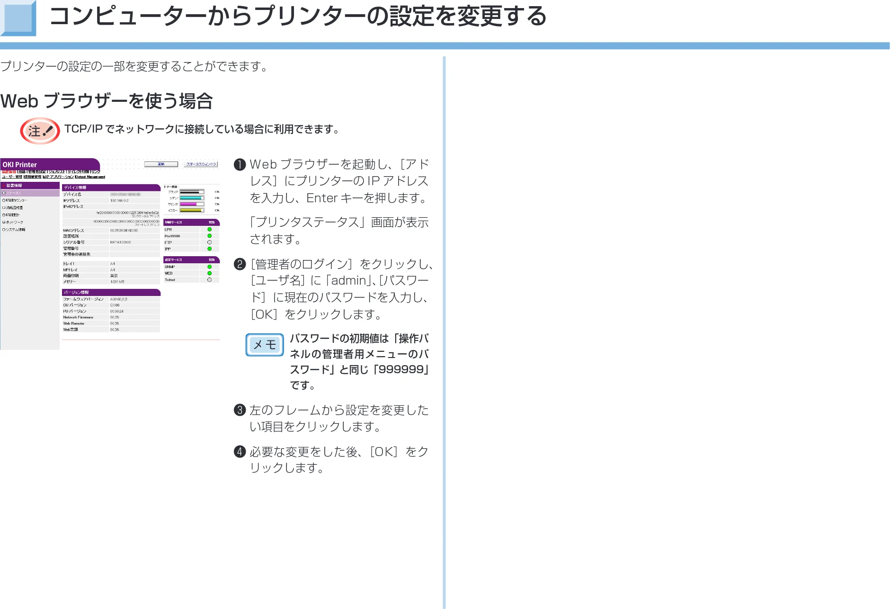Click the red 注 caution icon
The image size is (890, 609).
(40, 131)
